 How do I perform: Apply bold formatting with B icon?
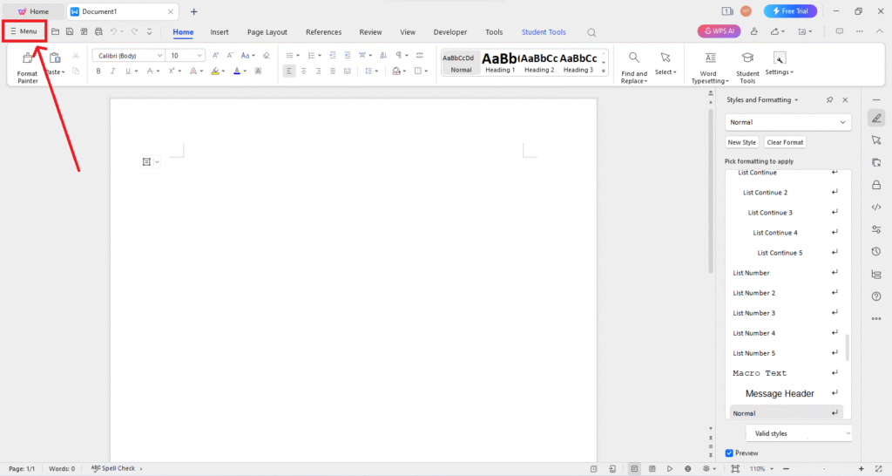coord(98,71)
